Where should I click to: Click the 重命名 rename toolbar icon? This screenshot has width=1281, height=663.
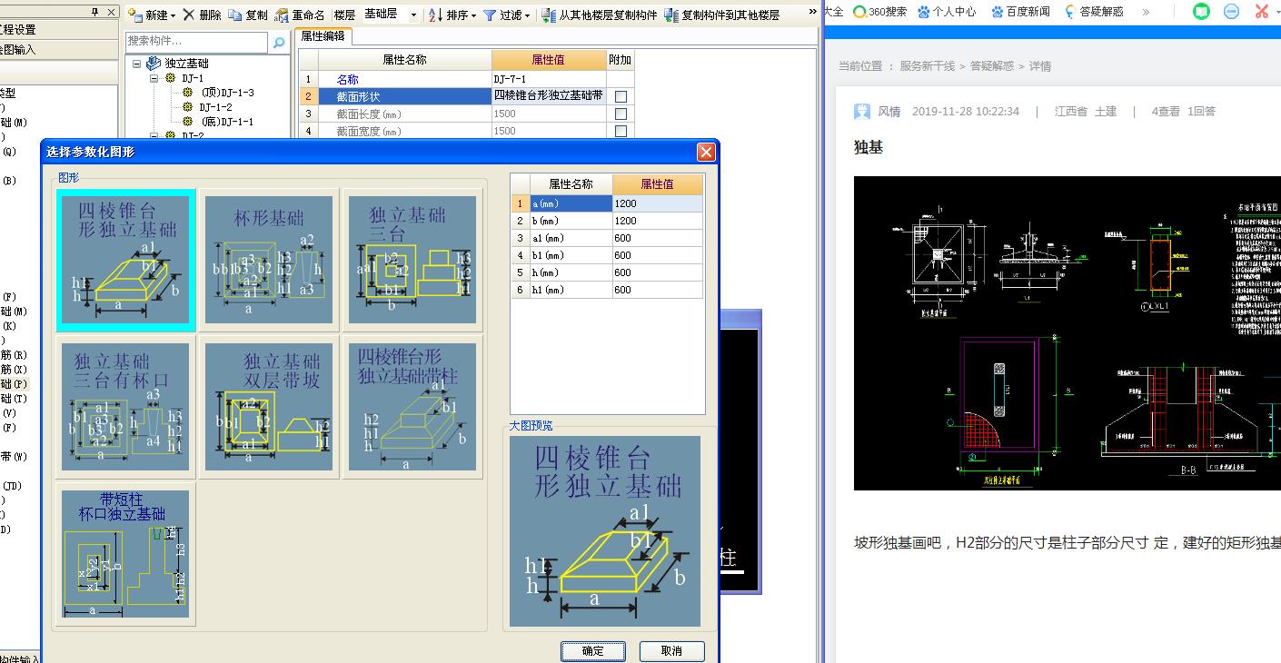pos(281,15)
